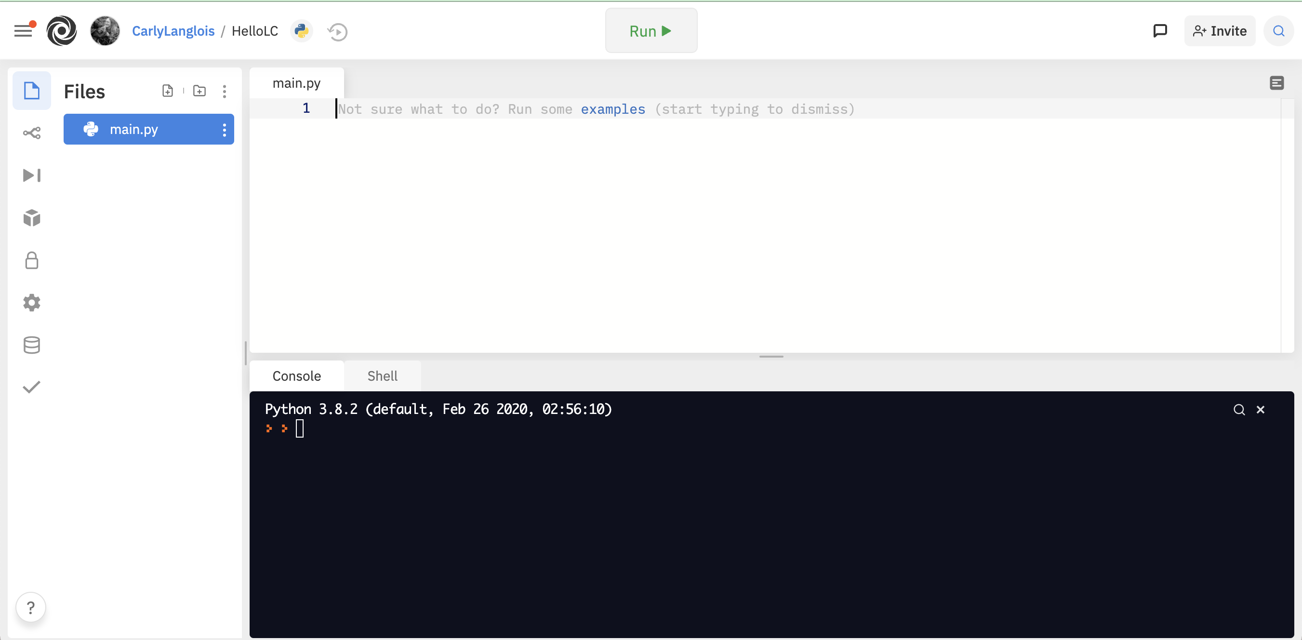Open the Database sidebar icon
Image resolution: width=1302 pixels, height=640 pixels.
(31, 345)
